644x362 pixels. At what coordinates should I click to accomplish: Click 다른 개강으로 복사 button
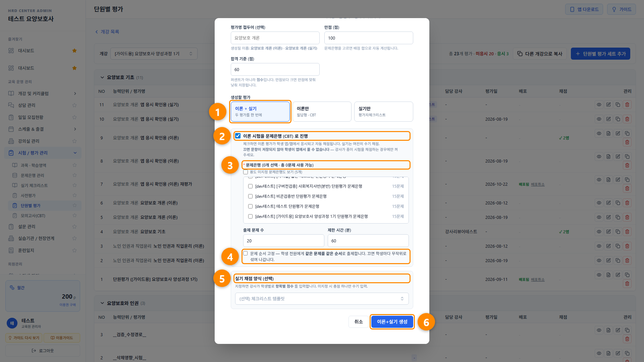[540, 54]
